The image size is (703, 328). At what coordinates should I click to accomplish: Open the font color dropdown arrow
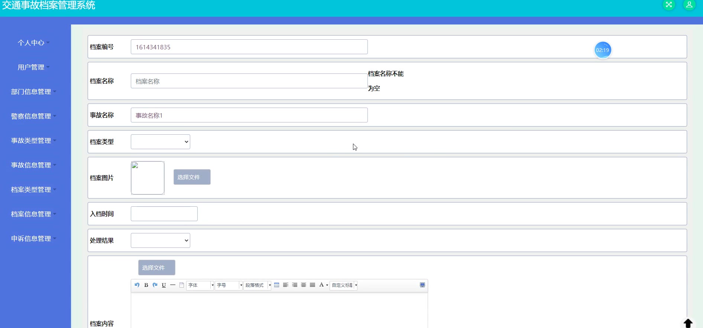[x=327, y=285]
